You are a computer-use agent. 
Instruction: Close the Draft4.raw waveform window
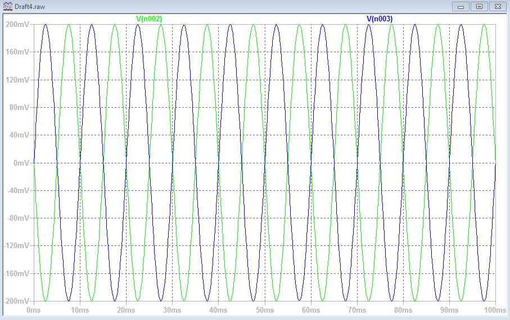coord(498,7)
